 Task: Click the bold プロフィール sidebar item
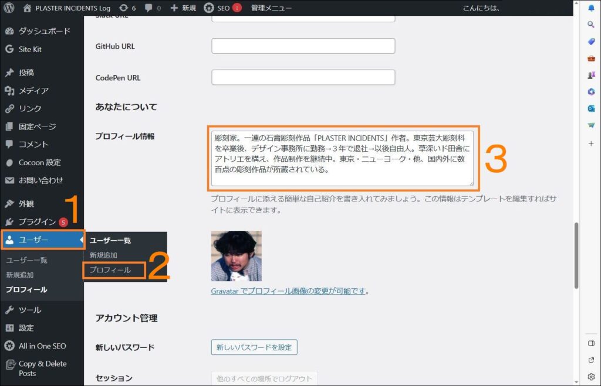26,289
